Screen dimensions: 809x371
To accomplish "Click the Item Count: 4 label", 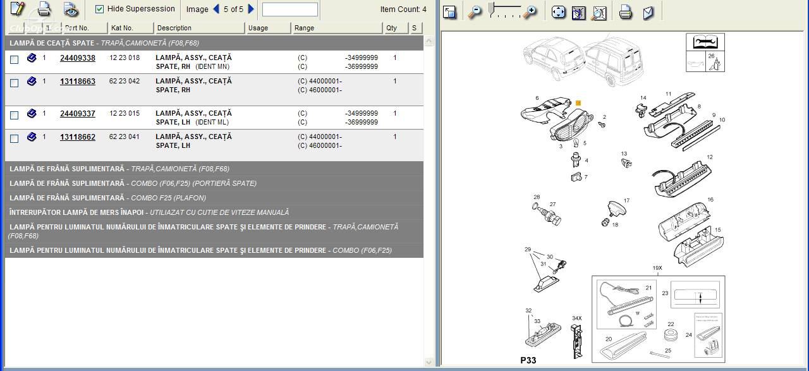I will (x=403, y=9).
